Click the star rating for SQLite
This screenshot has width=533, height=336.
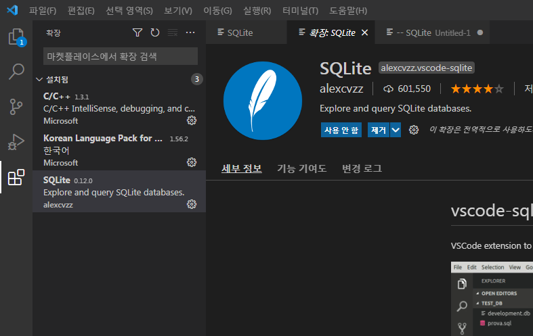477,89
